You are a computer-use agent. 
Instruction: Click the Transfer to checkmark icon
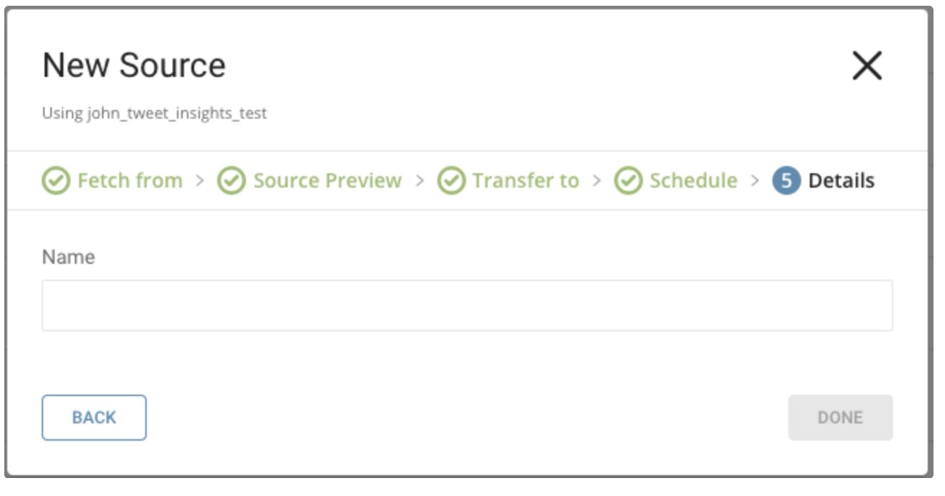(x=451, y=180)
